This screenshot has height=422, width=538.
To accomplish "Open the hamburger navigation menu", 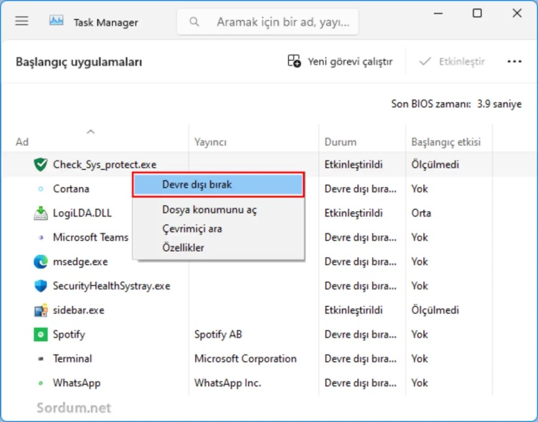I will pyautogui.click(x=22, y=21).
